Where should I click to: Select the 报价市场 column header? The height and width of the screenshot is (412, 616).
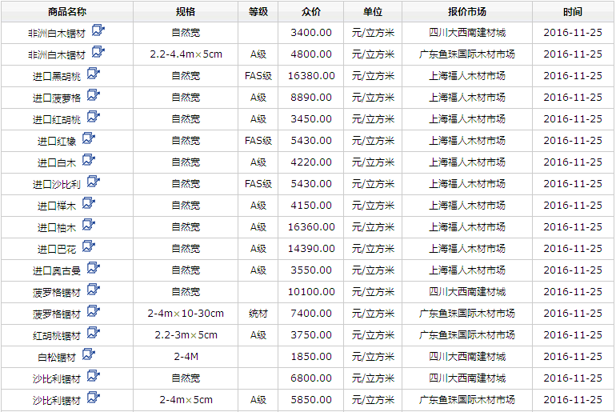click(x=467, y=12)
